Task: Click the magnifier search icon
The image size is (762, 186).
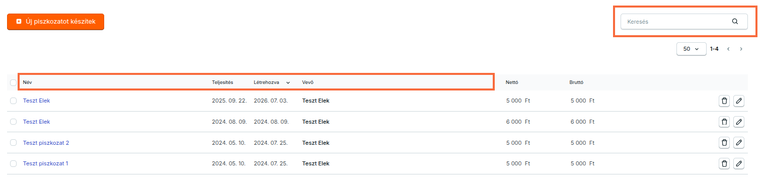Action: 735,22
